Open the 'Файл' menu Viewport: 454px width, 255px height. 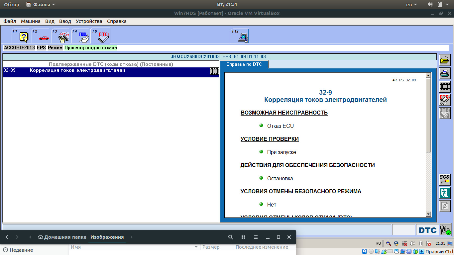click(x=10, y=21)
